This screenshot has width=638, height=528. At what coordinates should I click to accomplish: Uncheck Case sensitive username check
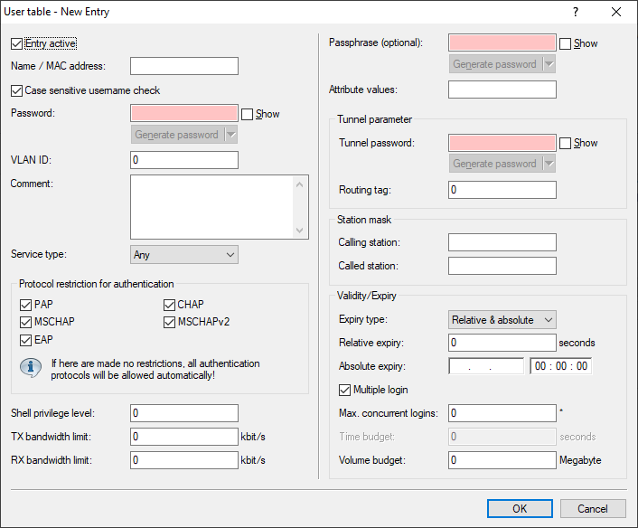tap(17, 90)
